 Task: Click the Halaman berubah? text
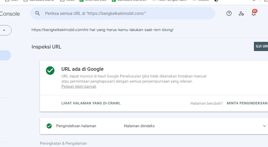(x=206, y=103)
